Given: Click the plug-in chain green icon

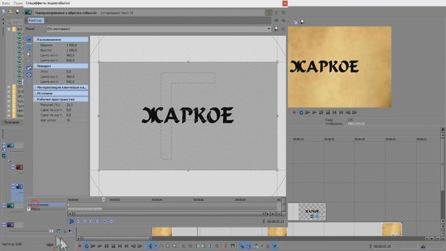Looking at the screenshot, I should coord(276,20).
